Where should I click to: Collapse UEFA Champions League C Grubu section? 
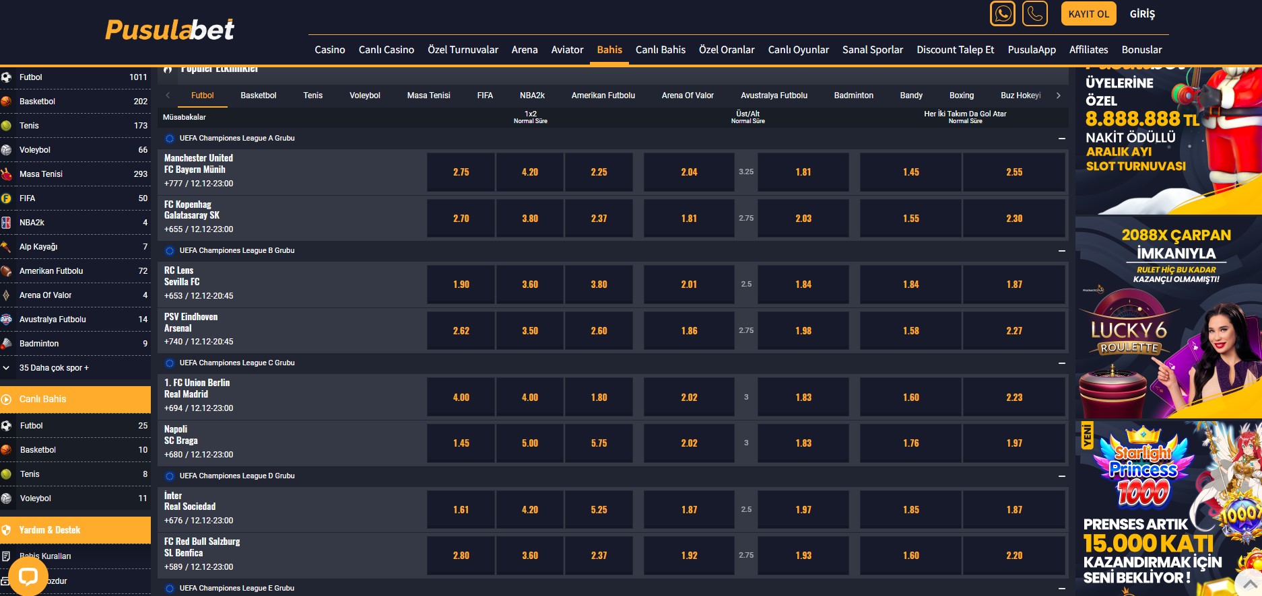pyautogui.click(x=1061, y=363)
